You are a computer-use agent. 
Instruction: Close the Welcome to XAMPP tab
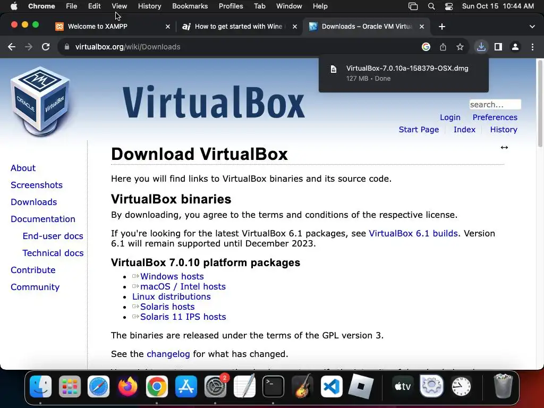pos(168,27)
